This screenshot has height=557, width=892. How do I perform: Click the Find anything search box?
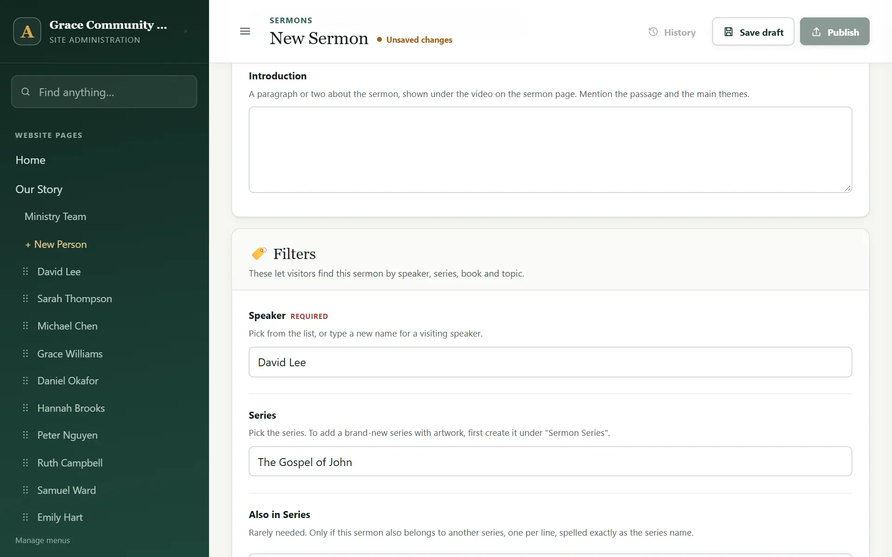pyautogui.click(x=104, y=92)
